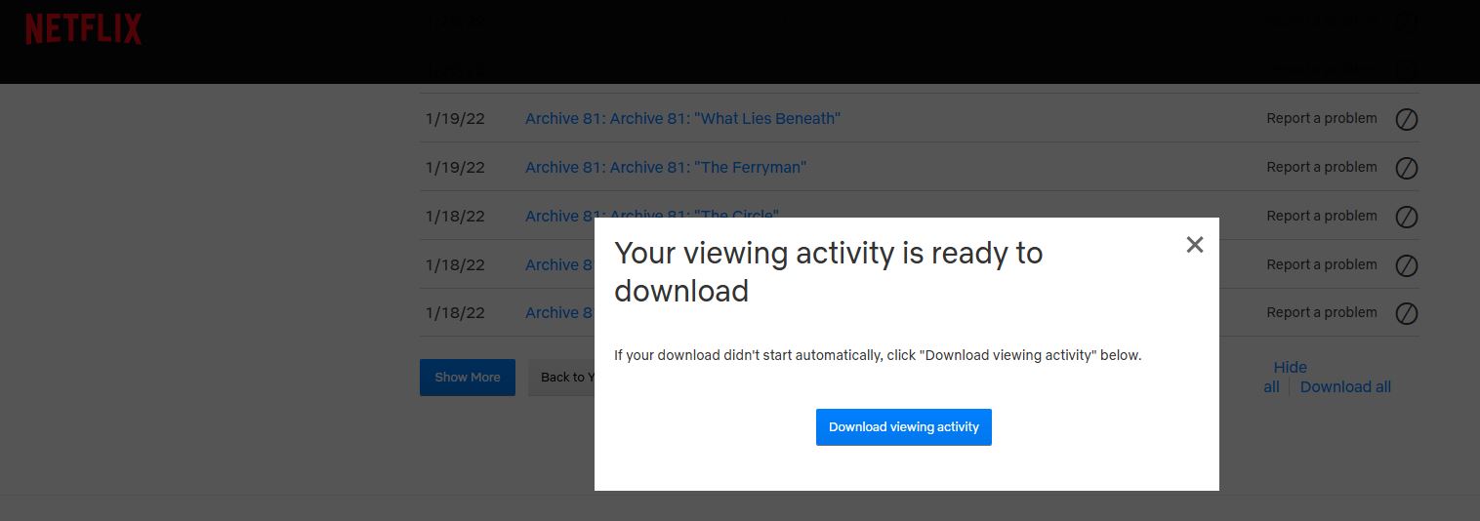Click the Show More button
This screenshot has height=521, width=1480.
pos(468,378)
